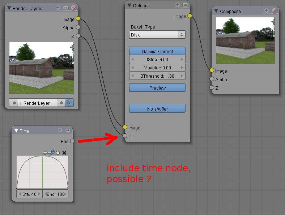Toggle the Gamma Correct button
Viewport: 285px width, 215px height.
(157, 51)
